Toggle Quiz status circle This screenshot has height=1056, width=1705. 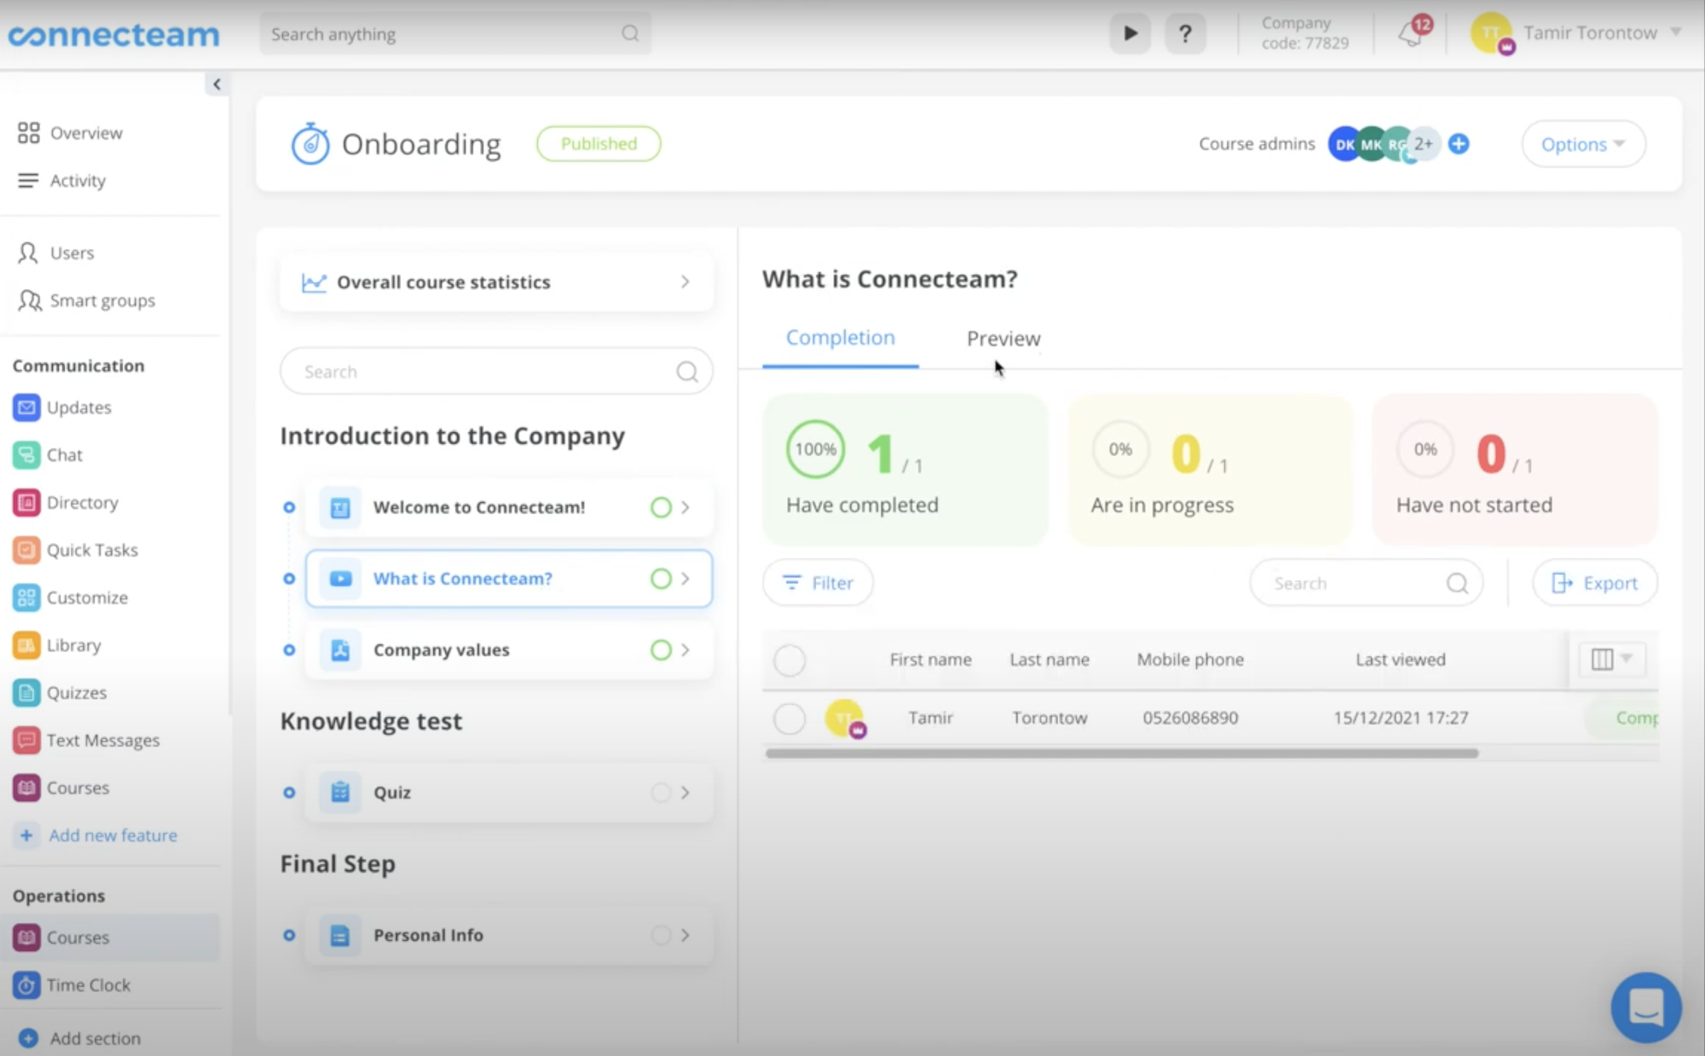click(661, 793)
